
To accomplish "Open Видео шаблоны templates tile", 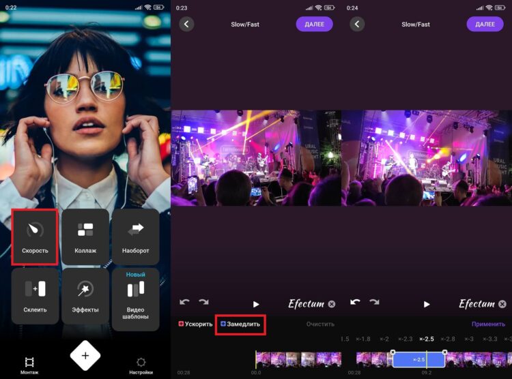I will (x=136, y=299).
